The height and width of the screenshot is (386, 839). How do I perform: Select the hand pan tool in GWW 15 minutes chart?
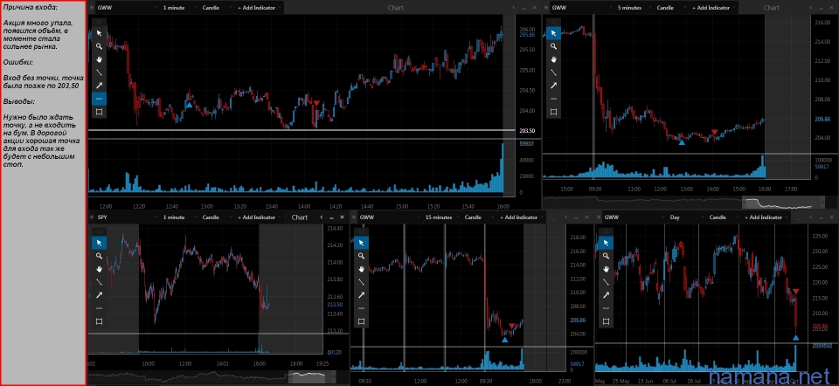(x=361, y=269)
